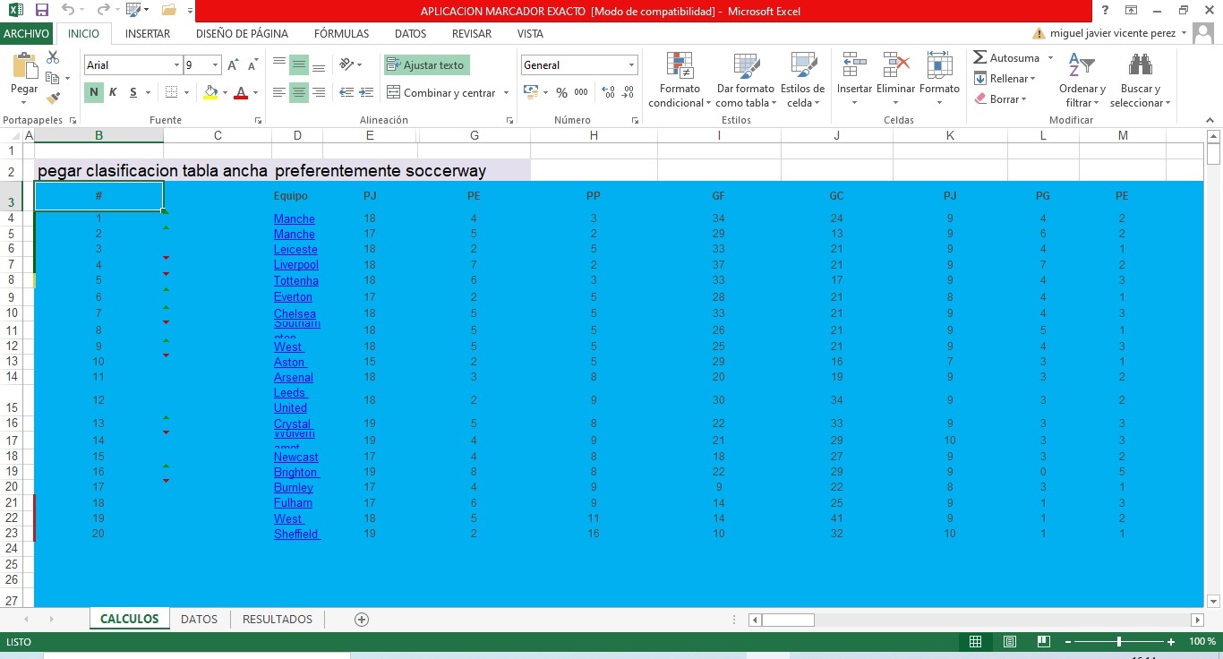1223x659 pixels.
Task: Toggle bold N formatting
Action: pos(94,92)
